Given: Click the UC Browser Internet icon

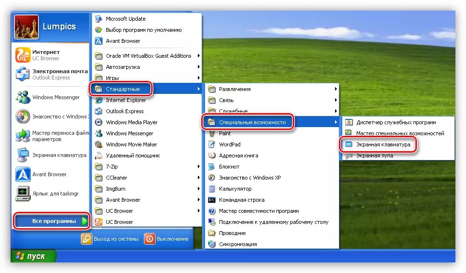Looking at the screenshot, I should (x=23, y=55).
